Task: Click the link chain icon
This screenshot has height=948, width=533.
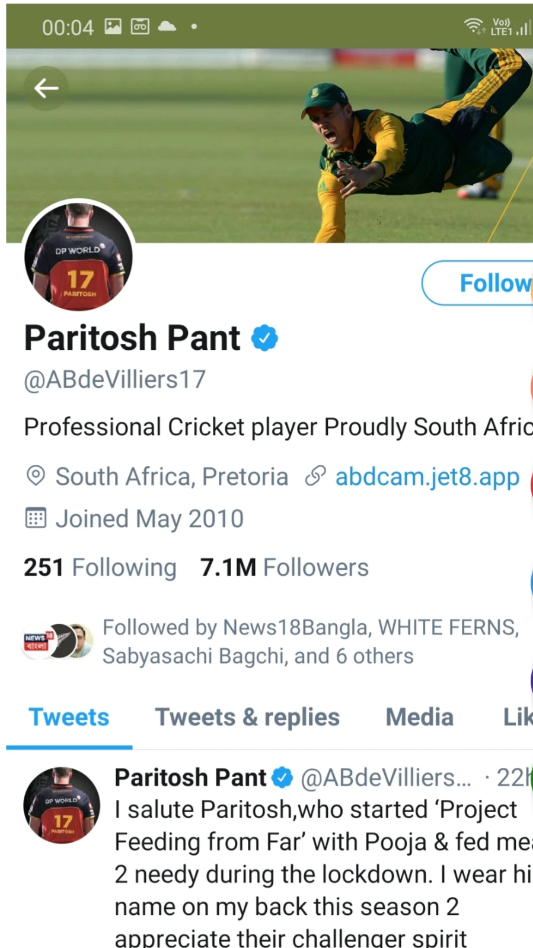Action: [x=315, y=476]
